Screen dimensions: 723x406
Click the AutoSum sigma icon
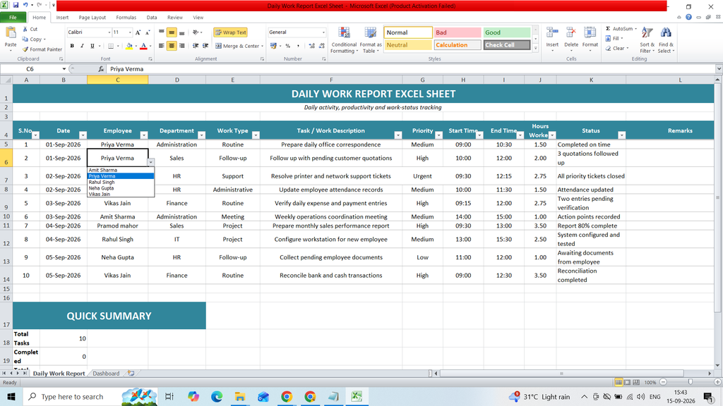(608, 28)
